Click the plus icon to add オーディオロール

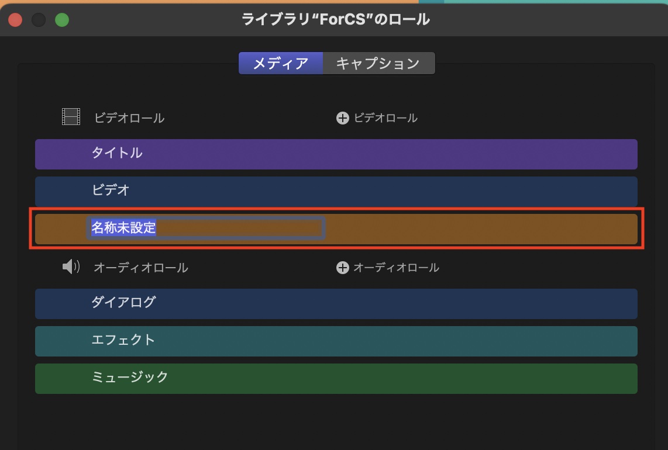tap(342, 268)
